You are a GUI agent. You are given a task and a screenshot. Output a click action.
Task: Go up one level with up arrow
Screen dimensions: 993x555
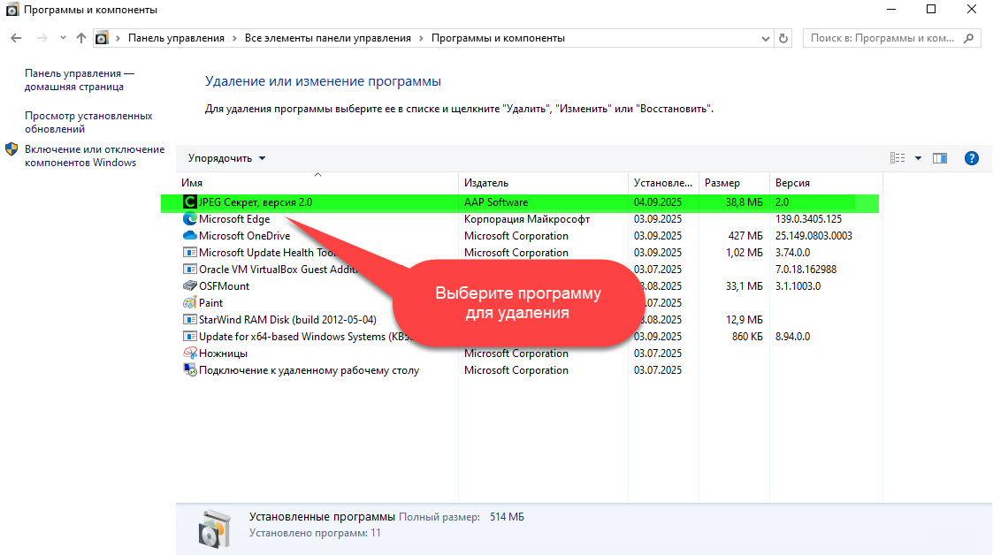pos(81,38)
